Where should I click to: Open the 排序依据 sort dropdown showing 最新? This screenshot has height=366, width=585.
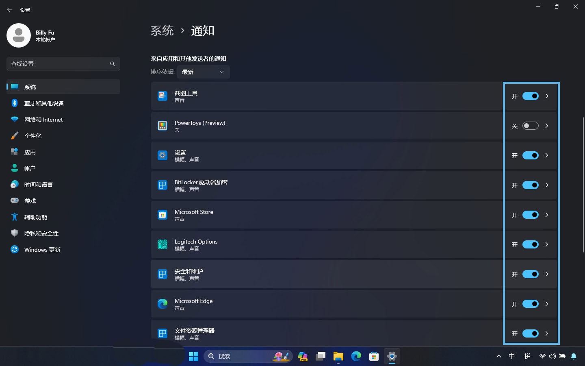(203, 72)
